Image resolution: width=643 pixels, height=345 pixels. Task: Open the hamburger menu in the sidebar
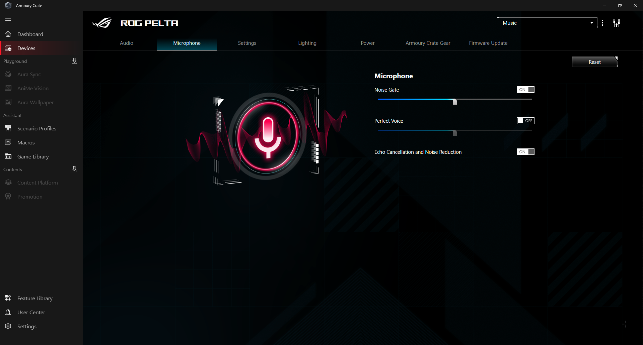pos(8,19)
